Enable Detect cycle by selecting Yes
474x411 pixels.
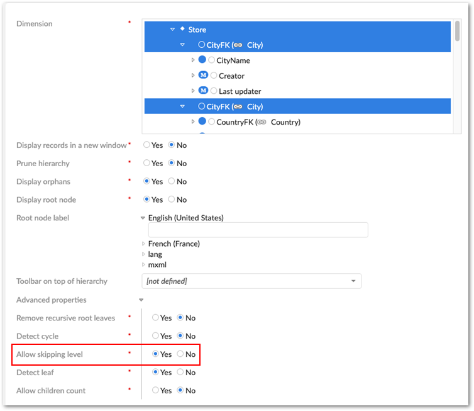tap(155, 336)
